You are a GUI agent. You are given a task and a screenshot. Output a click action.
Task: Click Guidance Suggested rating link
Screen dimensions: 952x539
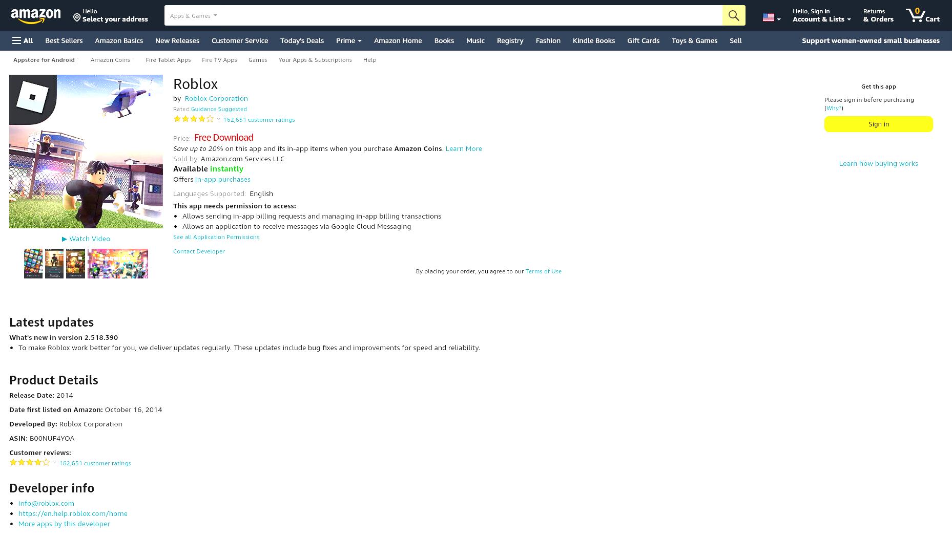click(x=219, y=109)
